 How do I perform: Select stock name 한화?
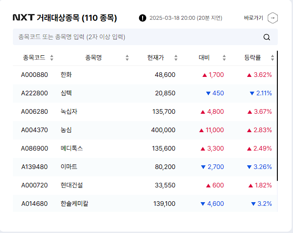(x=66, y=75)
